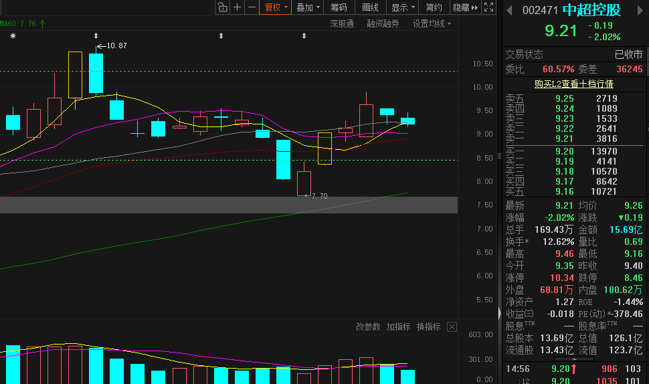The height and width of the screenshot is (384, 649).
Task: Click the 外盘 value 68.81万
Action: 557,290
